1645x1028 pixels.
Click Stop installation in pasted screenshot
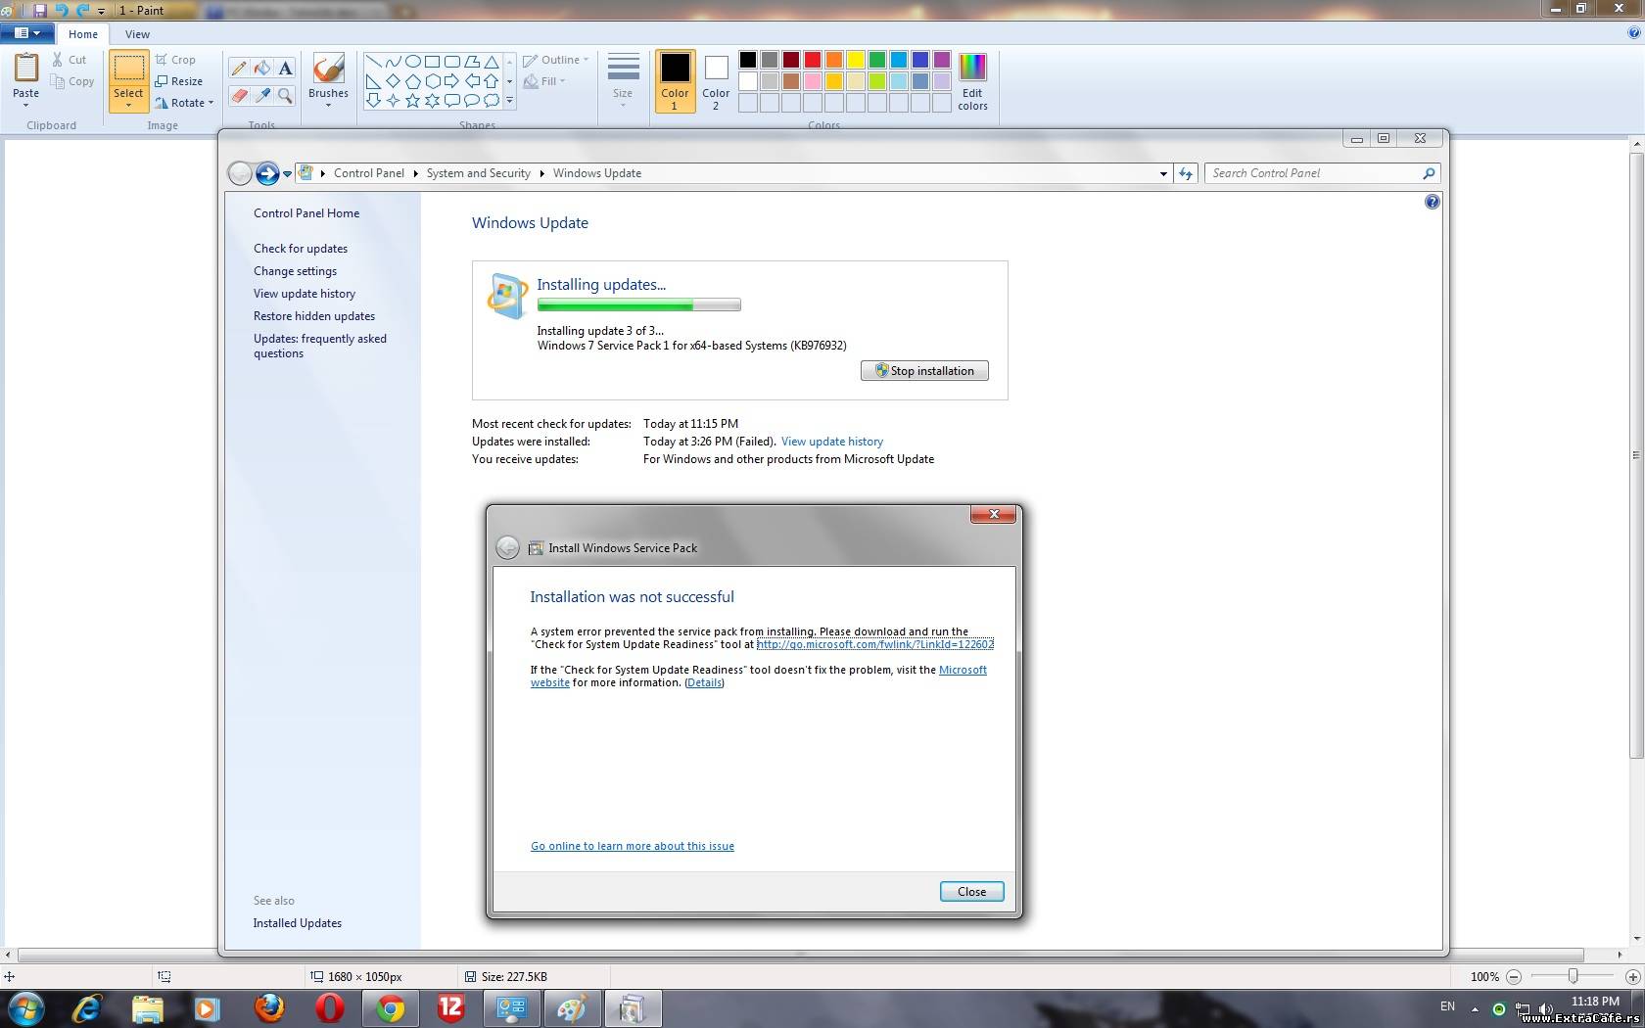coord(924,371)
